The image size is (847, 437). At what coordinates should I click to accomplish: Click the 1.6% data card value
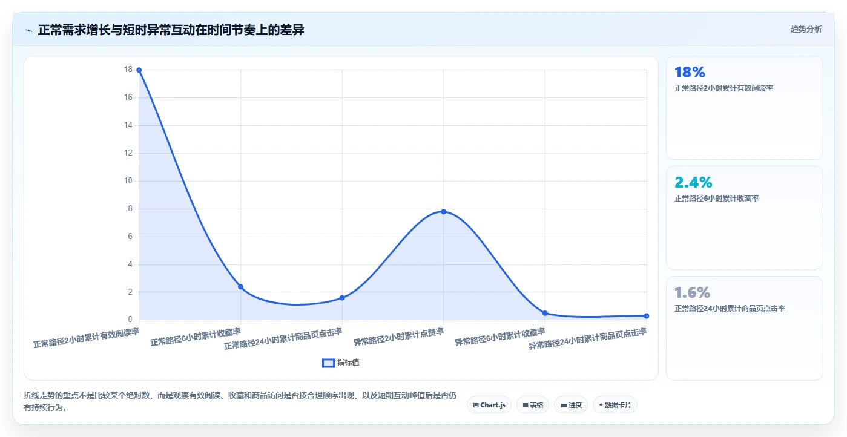coord(692,293)
